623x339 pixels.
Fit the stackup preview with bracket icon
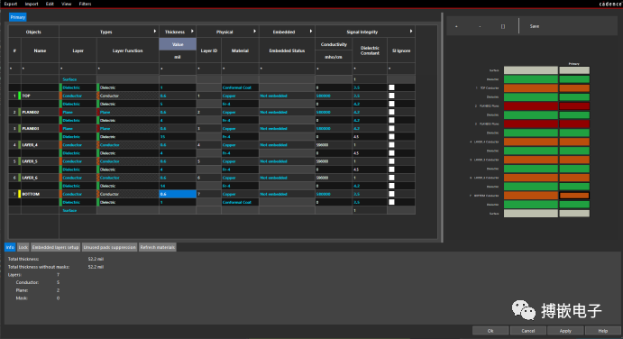pyautogui.click(x=503, y=26)
